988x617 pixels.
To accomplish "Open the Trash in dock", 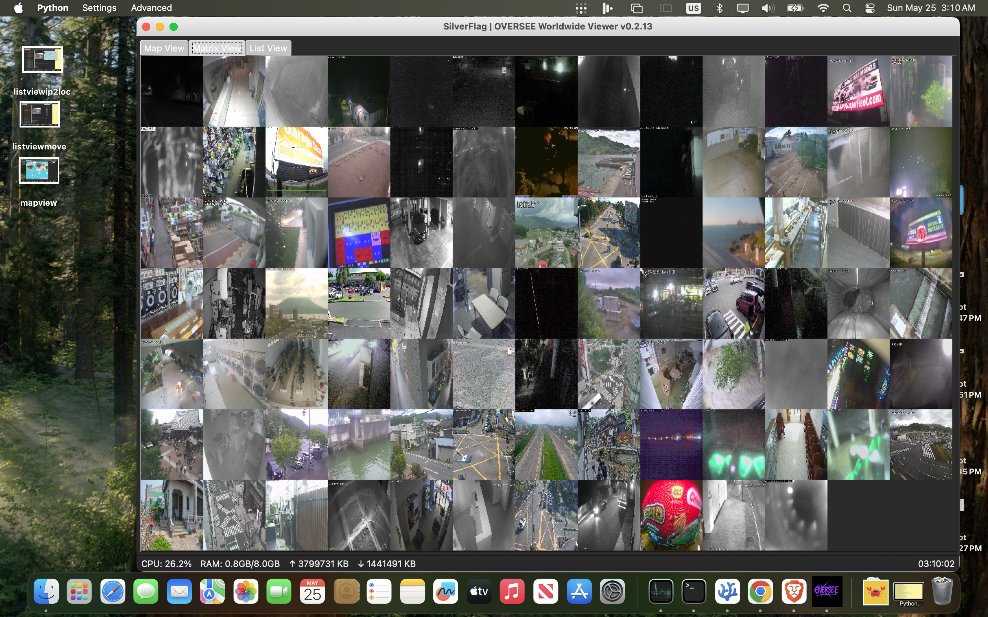I will pyautogui.click(x=942, y=591).
